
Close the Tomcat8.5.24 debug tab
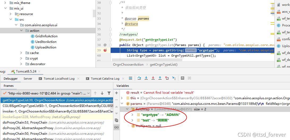tap(39, 71)
